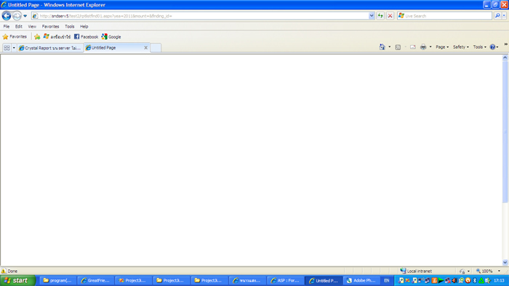This screenshot has width=509, height=286.
Task: Click the EN language indicator
Action: [x=386, y=280]
